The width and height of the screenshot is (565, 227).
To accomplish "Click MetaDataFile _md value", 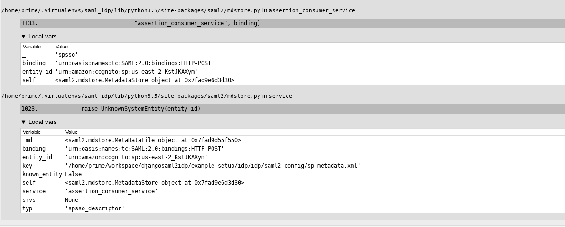I will click(x=153, y=140).
